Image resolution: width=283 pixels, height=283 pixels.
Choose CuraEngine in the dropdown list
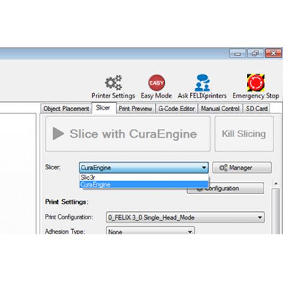pos(144,185)
